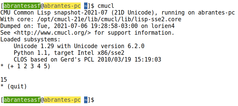Click the green abrantesasf username in bottom prompt
This screenshot has height=106, width=238.
[22, 100]
